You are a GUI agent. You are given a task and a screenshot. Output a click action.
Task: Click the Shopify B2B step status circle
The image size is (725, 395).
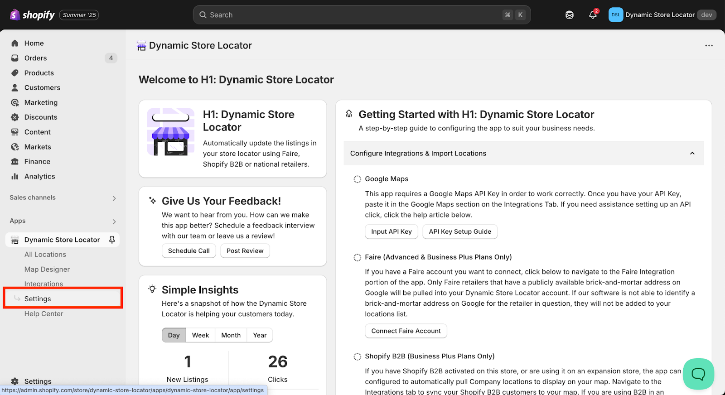coord(357,356)
